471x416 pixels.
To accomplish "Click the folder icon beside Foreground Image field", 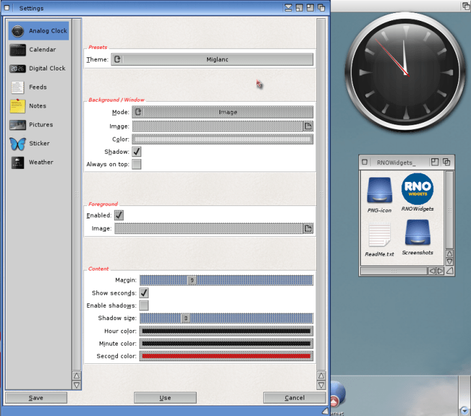I will click(308, 228).
